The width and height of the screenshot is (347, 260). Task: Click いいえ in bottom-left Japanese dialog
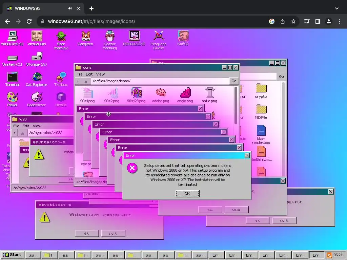(x=113, y=234)
